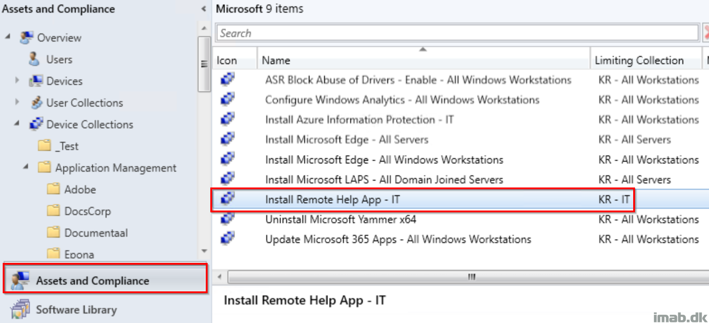Sort by Limiting Collection column header
709x323 pixels.
click(646, 60)
